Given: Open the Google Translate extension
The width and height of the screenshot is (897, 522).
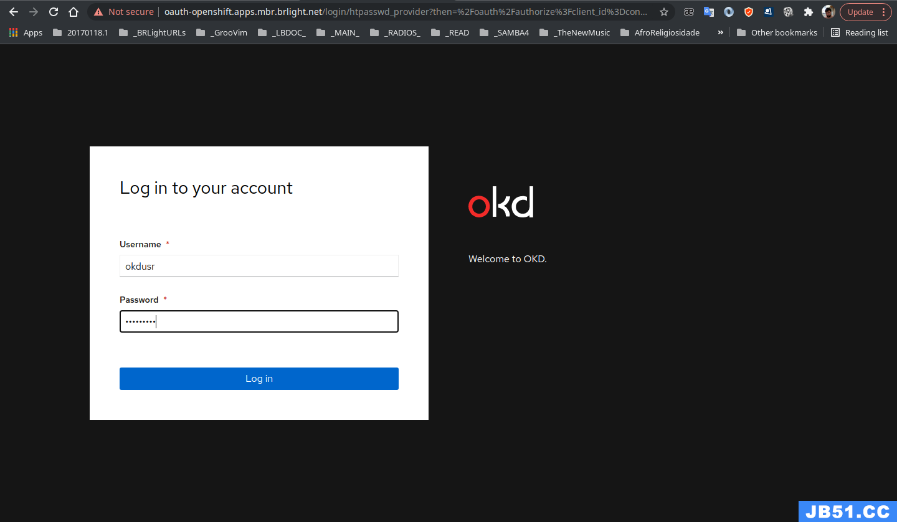Looking at the screenshot, I should click(x=709, y=12).
